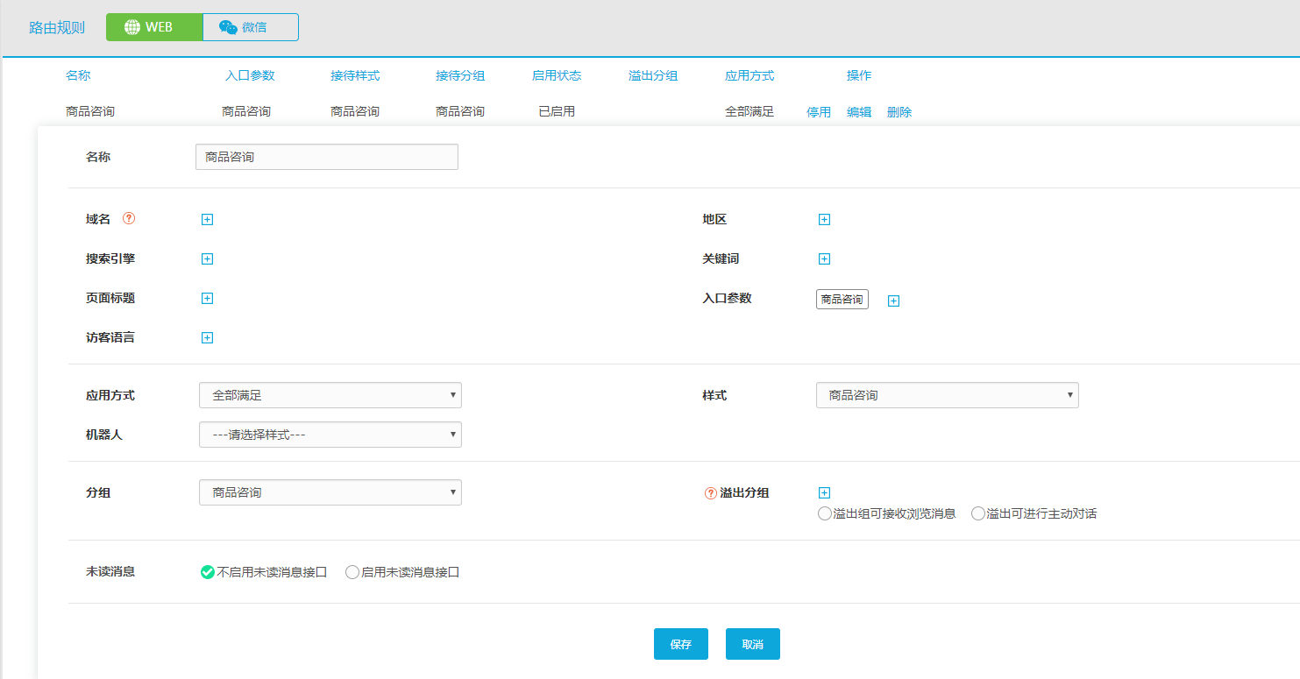The width and height of the screenshot is (1300, 679).
Task: Click the plus icon next to 域名
Action: point(207,220)
